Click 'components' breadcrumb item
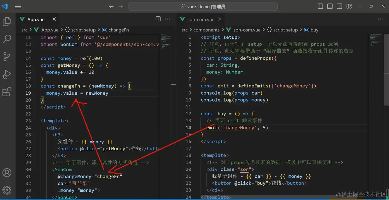Viewport: 389px width, 200px height. (x=206, y=30)
